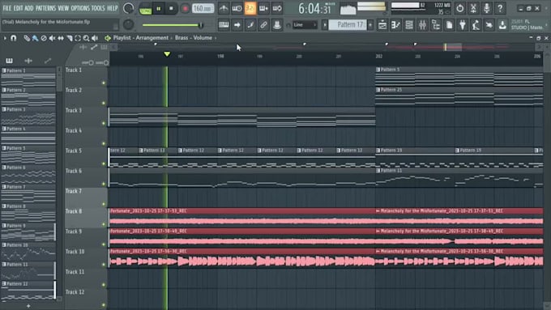This screenshot has width=551, height=310.
Task: Toggle the metronome icon
Action: tap(224, 8)
